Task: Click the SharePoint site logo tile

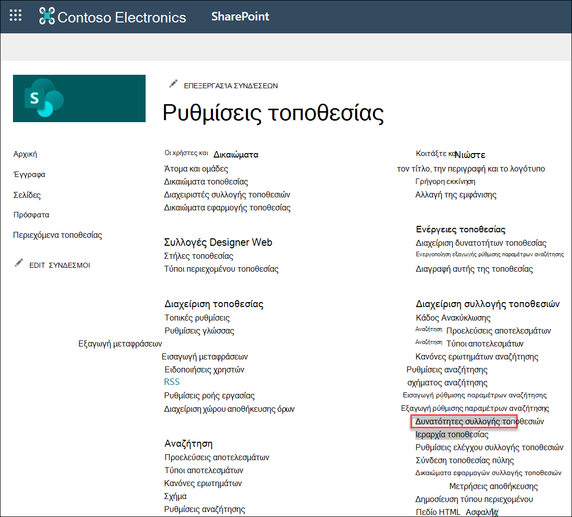Action: (x=79, y=98)
